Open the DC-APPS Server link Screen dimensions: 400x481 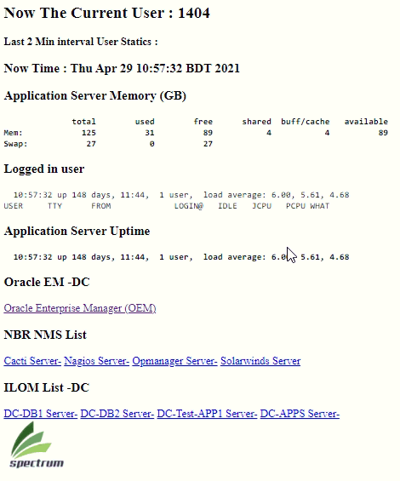point(300,414)
